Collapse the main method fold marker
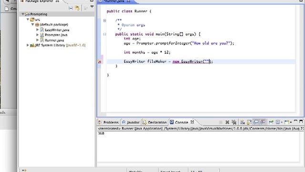This screenshot has width=305, height=172. click(105, 34)
